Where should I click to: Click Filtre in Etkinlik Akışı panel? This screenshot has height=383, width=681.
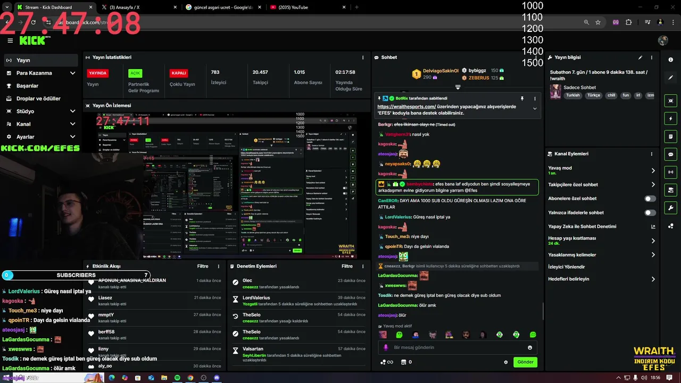click(x=203, y=266)
